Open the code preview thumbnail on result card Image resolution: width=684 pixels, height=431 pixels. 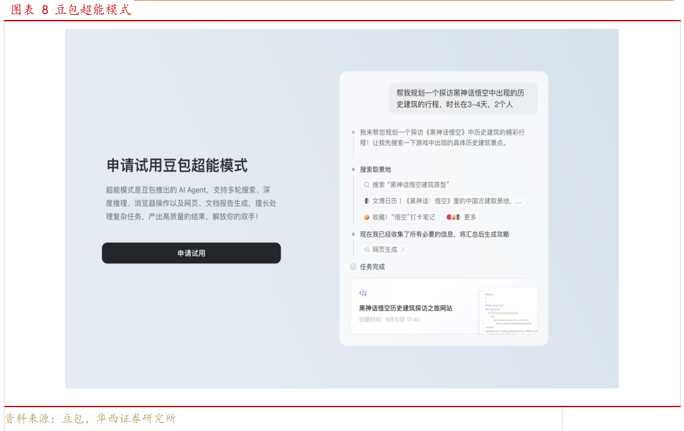(508, 310)
